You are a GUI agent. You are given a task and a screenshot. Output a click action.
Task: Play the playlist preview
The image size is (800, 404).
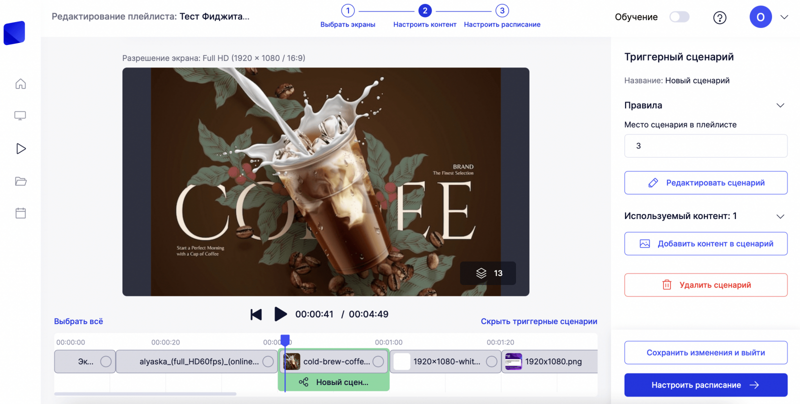tap(280, 314)
